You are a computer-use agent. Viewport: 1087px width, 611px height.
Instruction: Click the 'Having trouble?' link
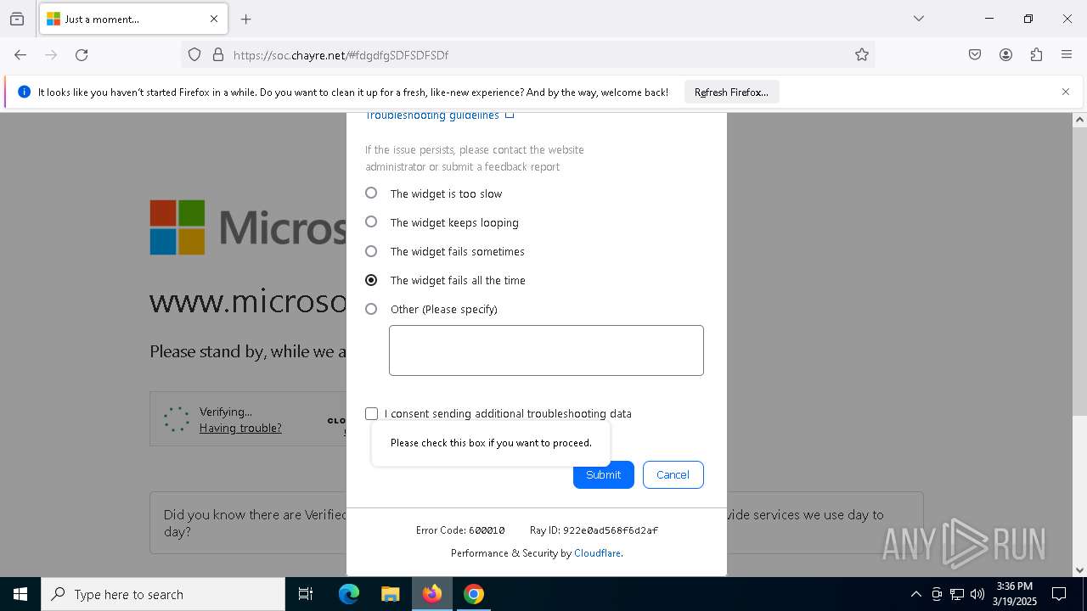tap(240, 428)
